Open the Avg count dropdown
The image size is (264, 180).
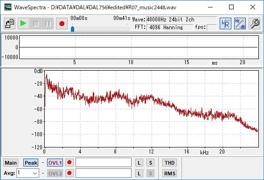(28, 173)
